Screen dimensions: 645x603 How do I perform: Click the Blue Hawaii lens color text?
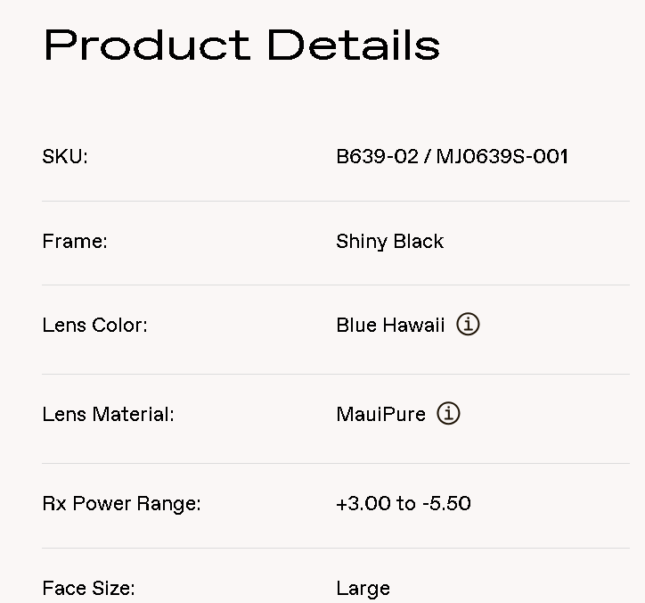point(390,326)
